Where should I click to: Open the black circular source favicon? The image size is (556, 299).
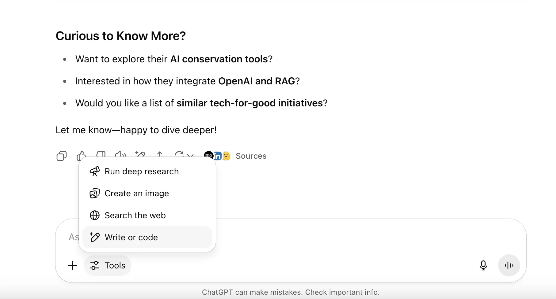pyautogui.click(x=208, y=156)
